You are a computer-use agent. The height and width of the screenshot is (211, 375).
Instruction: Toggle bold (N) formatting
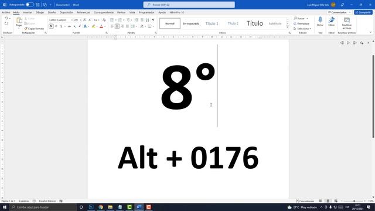point(51,26)
